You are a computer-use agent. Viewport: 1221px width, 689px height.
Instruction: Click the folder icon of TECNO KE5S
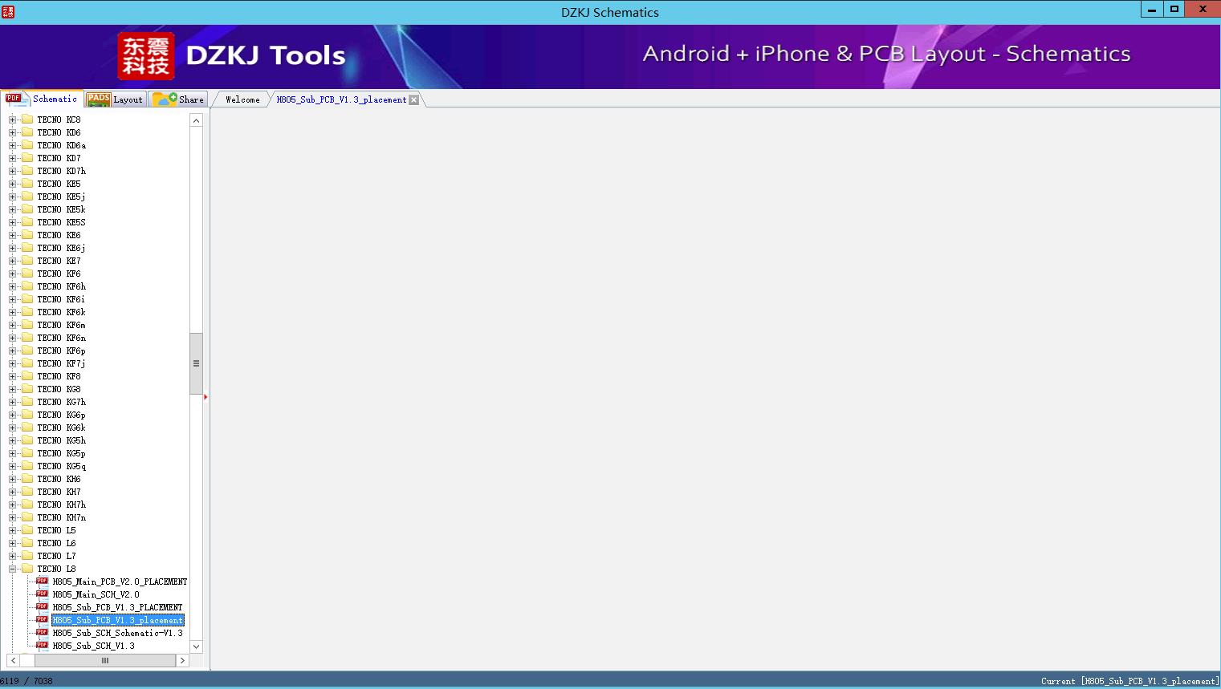click(26, 222)
